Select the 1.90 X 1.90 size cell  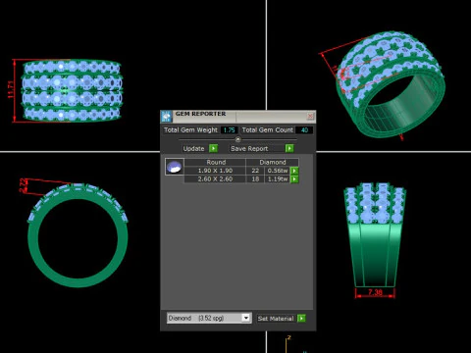tap(215, 171)
